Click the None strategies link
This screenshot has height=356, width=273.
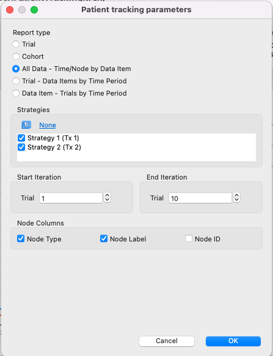(x=48, y=125)
